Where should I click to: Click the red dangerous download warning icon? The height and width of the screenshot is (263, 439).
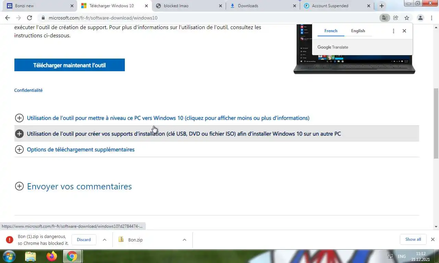[10, 240]
